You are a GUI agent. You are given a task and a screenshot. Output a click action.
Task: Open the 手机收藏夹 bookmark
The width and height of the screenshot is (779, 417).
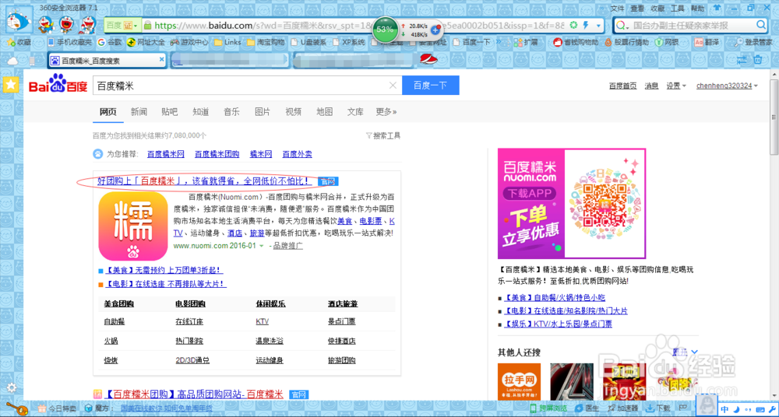(x=69, y=43)
